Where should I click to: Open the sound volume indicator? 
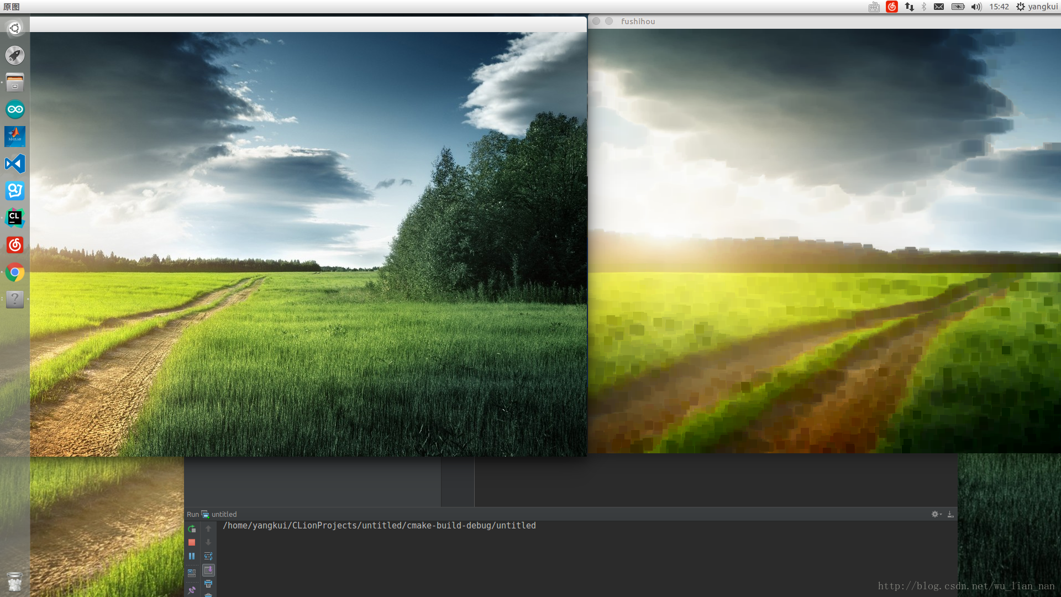[x=976, y=7]
